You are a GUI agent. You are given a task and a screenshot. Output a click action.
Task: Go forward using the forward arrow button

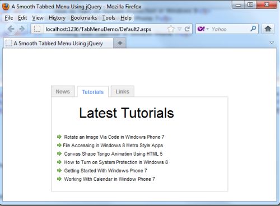click(x=22, y=29)
